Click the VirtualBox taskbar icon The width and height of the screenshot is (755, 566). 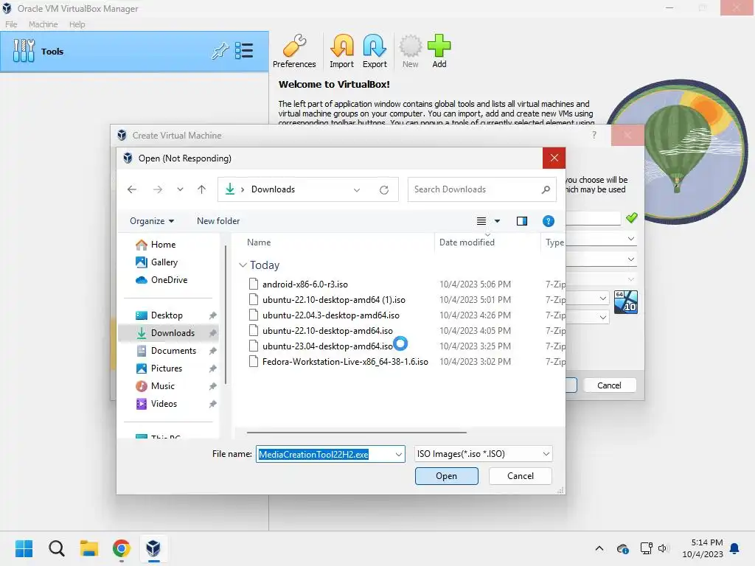[x=153, y=548]
